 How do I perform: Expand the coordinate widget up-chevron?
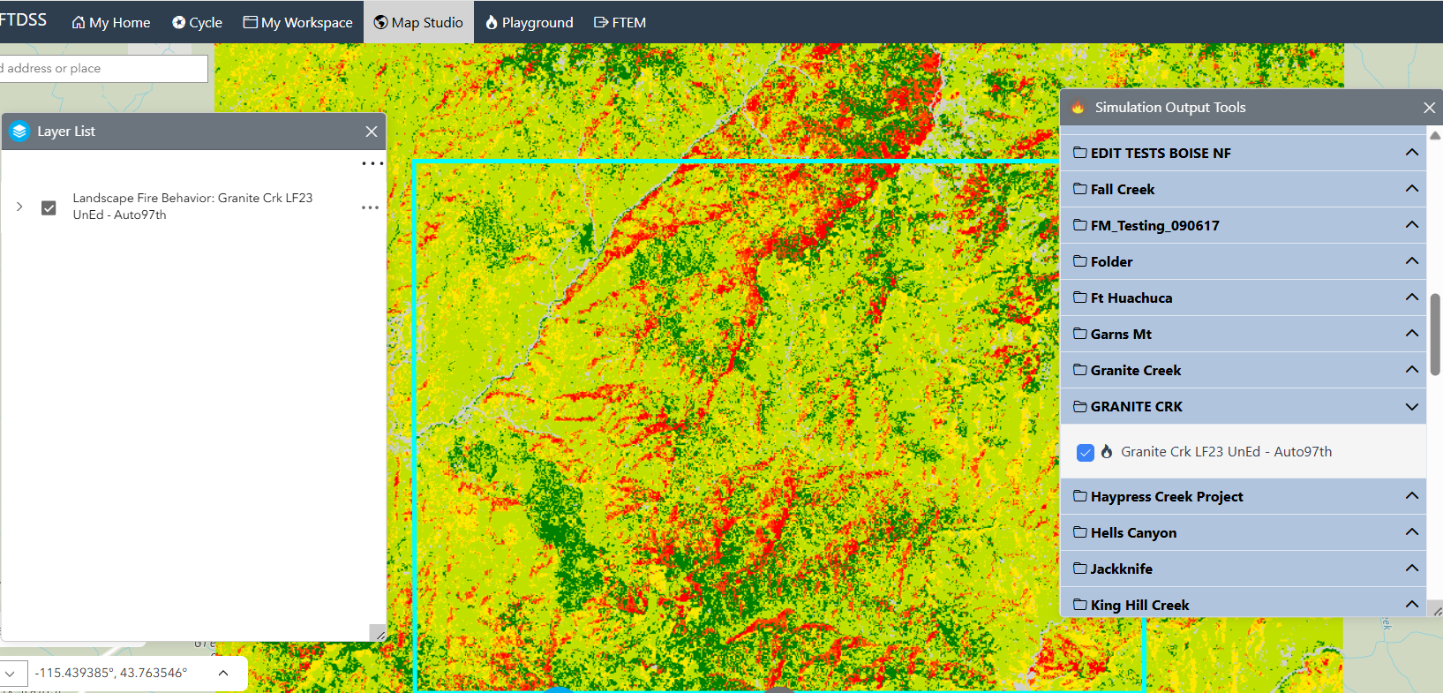pyautogui.click(x=223, y=673)
